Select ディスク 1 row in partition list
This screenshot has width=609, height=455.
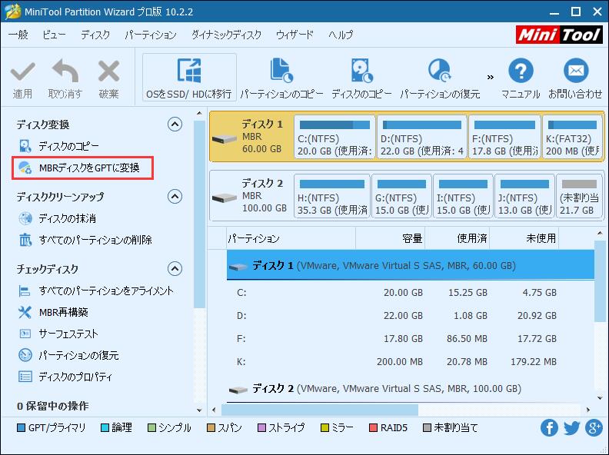click(x=411, y=266)
